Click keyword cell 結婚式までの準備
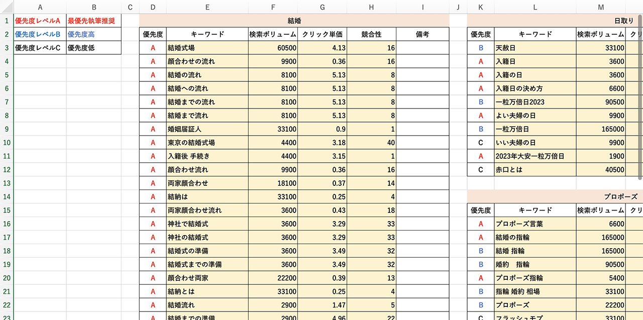Viewport: 643px width, 320px height. (207, 265)
